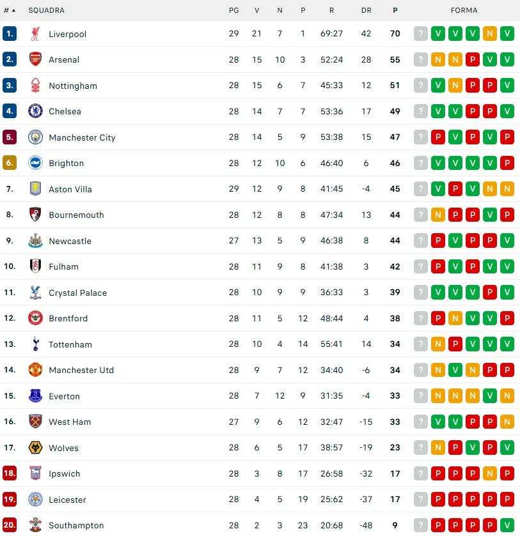The image size is (520, 536).
Task: Click Brighton's red P most recent form badge
Action: coord(507,163)
